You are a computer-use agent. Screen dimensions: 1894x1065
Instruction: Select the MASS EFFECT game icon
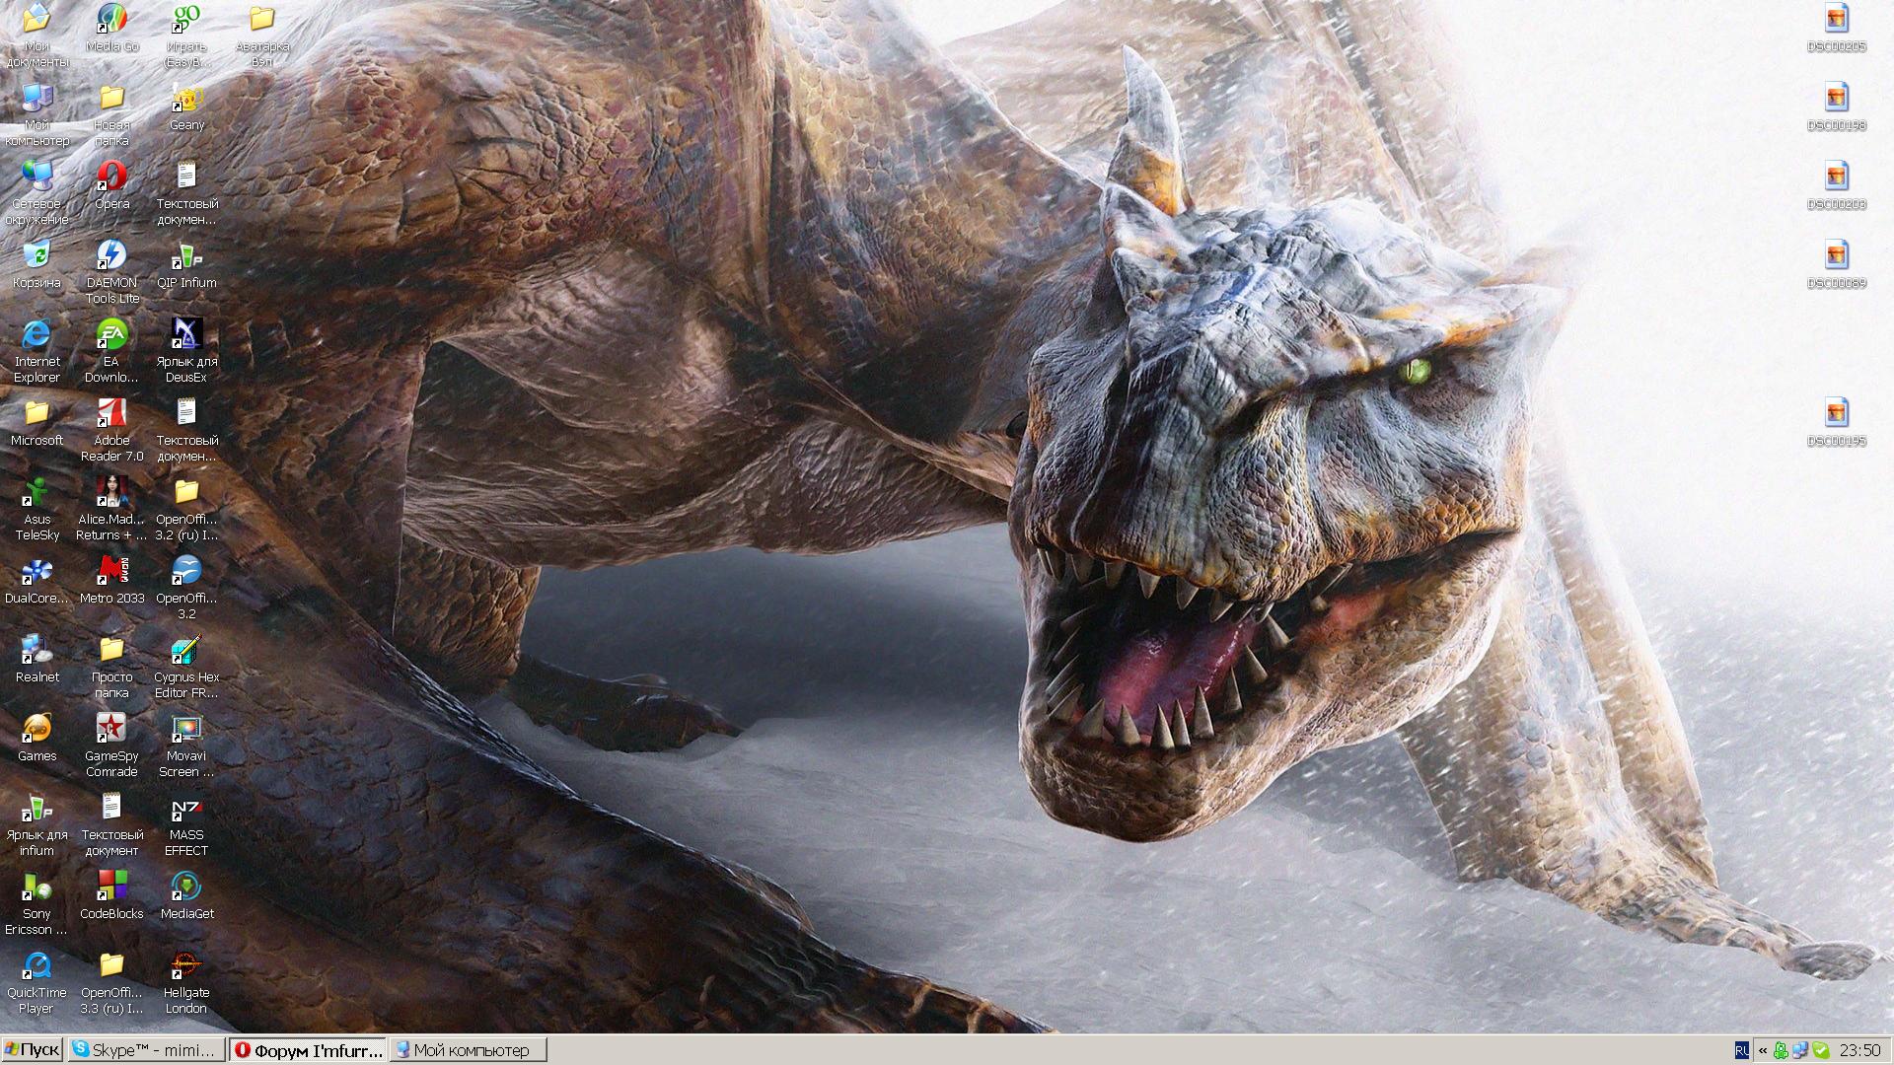[x=186, y=824]
